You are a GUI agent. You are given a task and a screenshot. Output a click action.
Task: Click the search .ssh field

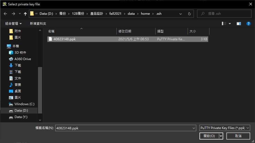[224, 14]
